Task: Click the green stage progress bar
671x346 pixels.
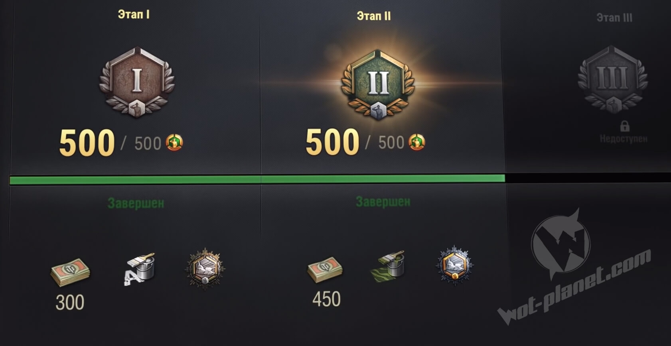Action: [x=257, y=179]
